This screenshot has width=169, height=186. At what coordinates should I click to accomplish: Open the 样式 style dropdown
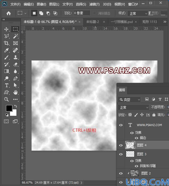pyautogui.click(x=138, y=13)
